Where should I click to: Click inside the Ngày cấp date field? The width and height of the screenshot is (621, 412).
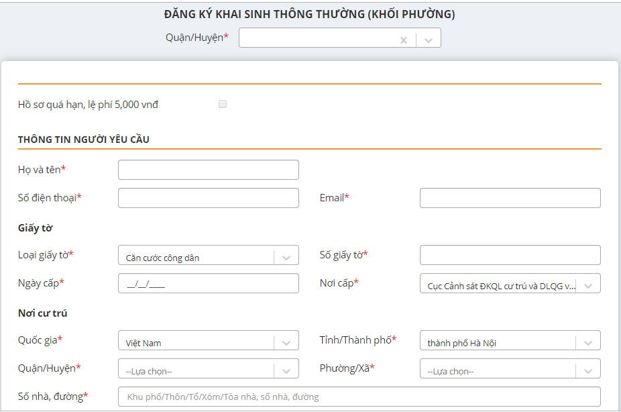coord(208,283)
